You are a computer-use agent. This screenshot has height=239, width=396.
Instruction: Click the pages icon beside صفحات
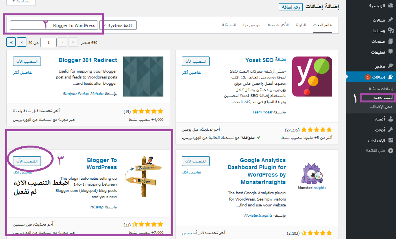tap(390, 41)
